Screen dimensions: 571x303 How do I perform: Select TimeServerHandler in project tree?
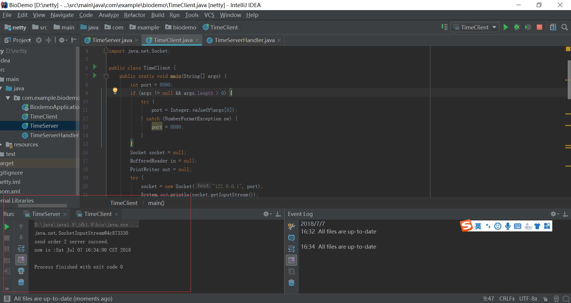click(x=51, y=135)
